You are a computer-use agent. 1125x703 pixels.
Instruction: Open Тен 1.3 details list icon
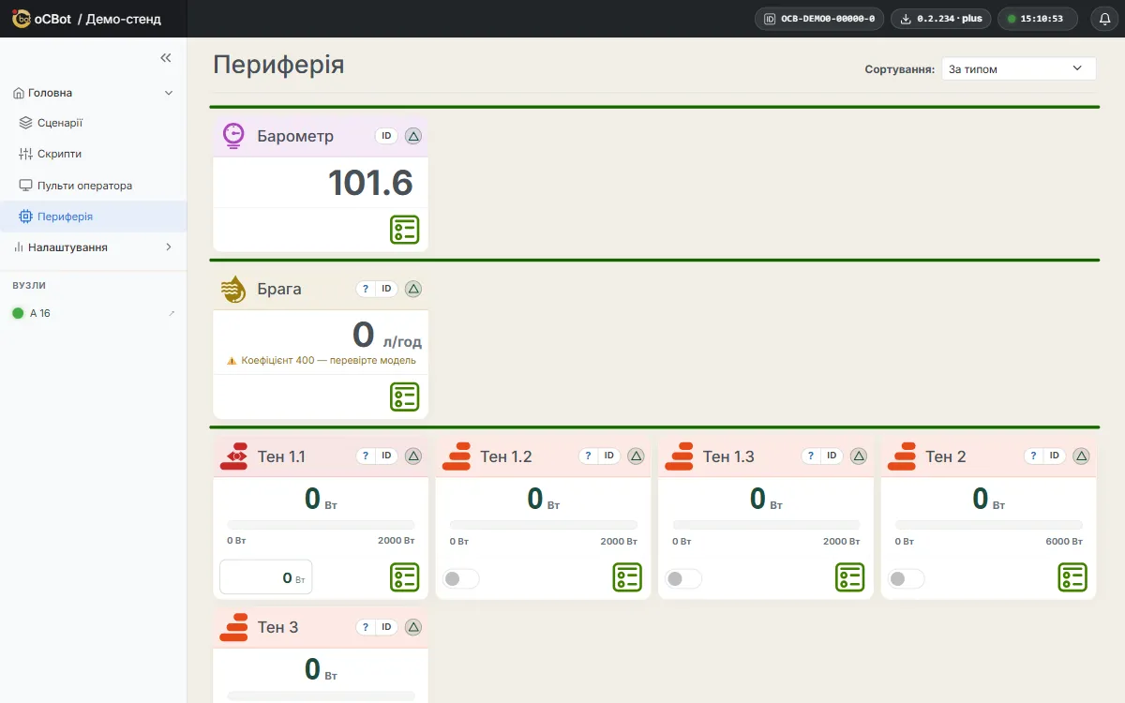[849, 577]
